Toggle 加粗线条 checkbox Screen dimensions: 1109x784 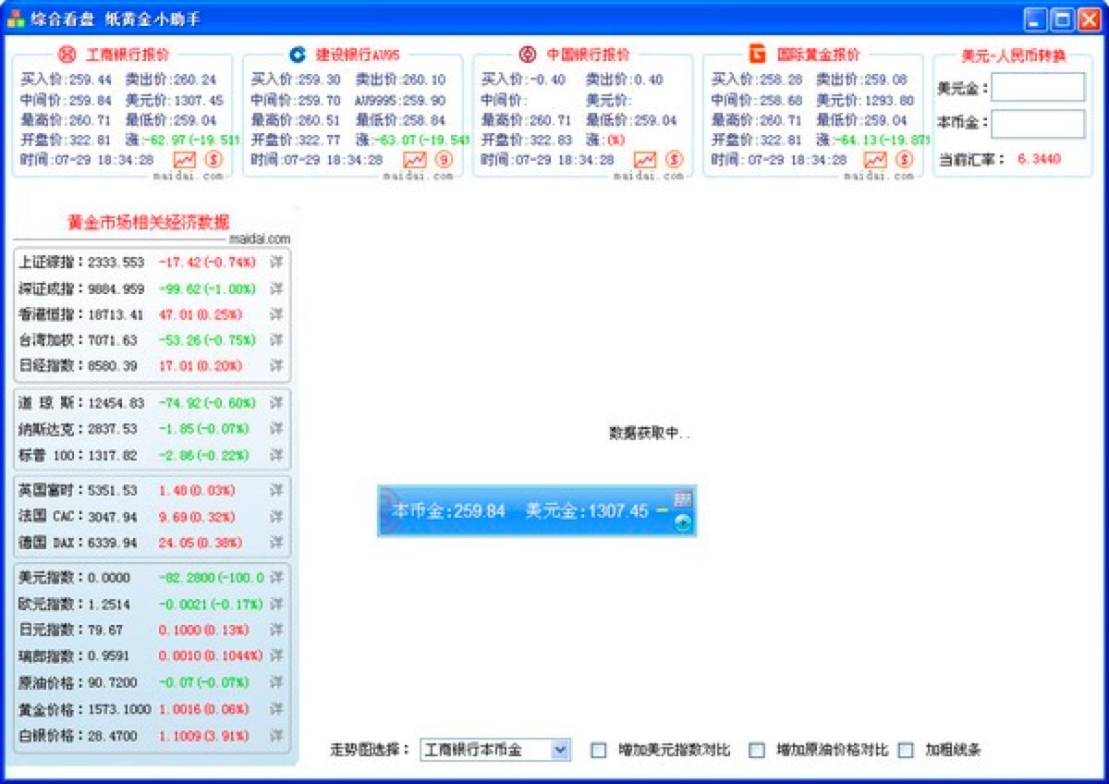point(906,750)
